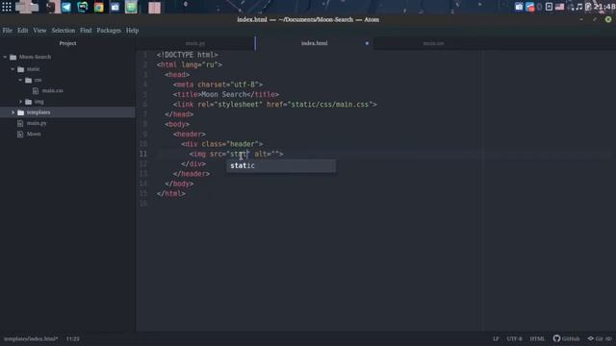Image resolution: width=616 pixels, height=346 pixels.
Task: Click cursor position 11:23 in status bar
Action: pos(73,338)
